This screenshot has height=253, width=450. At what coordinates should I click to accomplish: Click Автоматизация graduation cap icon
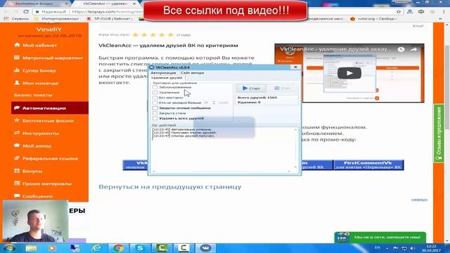[17, 108]
